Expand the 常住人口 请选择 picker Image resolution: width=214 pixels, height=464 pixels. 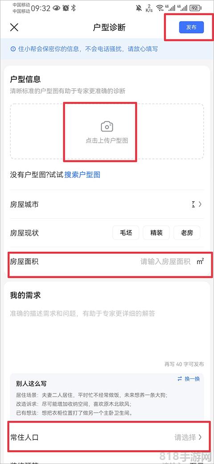click(188, 437)
